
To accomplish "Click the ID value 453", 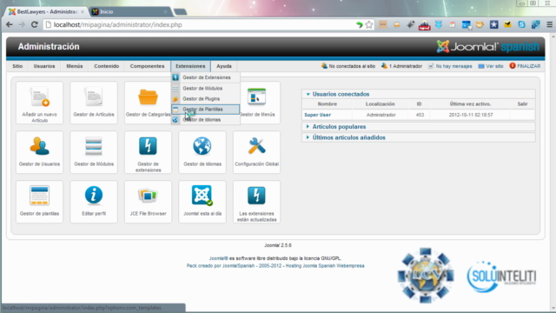I will [x=420, y=115].
